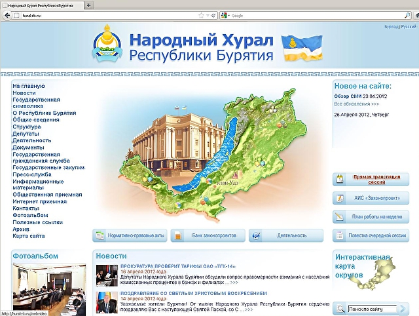The width and height of the screenshot is (419, 316).
Task: Open the Архив menu item
Action: click(x=21, y=229)
